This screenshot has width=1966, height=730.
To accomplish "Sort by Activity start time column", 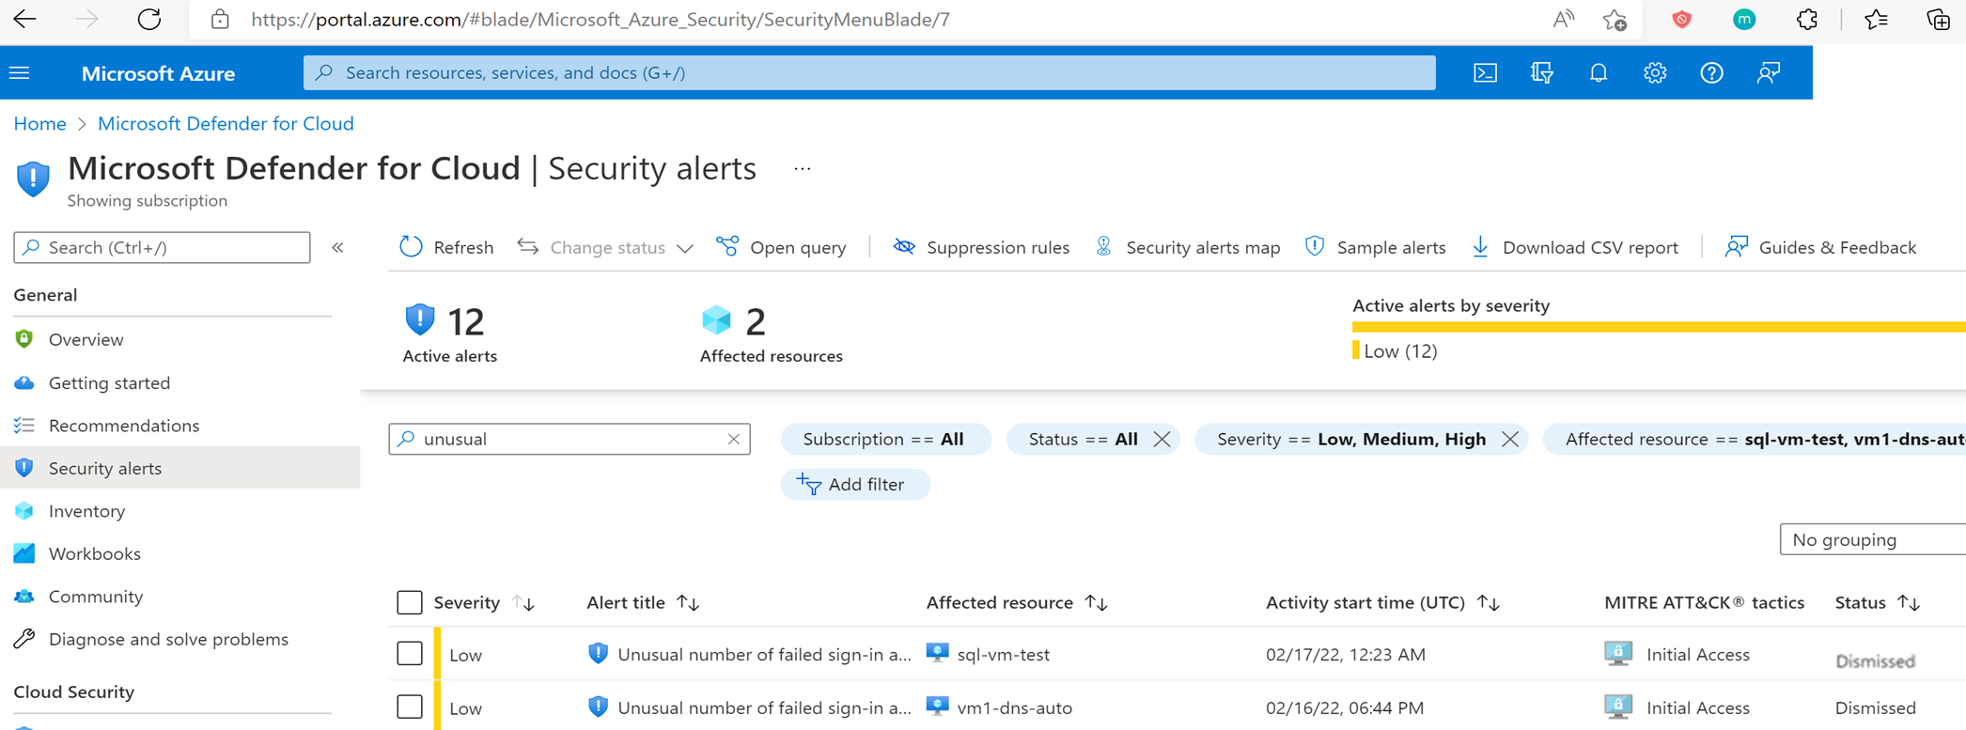I will pos(1382,603).
